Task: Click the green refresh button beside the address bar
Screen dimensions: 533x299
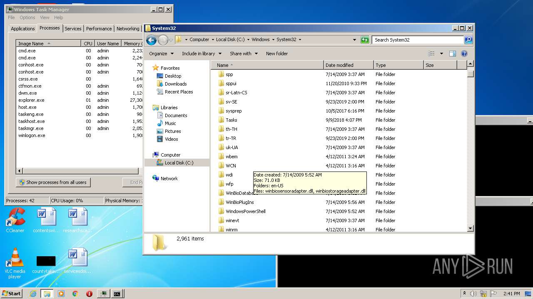Action: [x=365, y=40]
